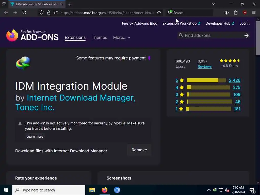260x195 pixels.
Task: Click the Remove button
Action: [x=139, y=150]
